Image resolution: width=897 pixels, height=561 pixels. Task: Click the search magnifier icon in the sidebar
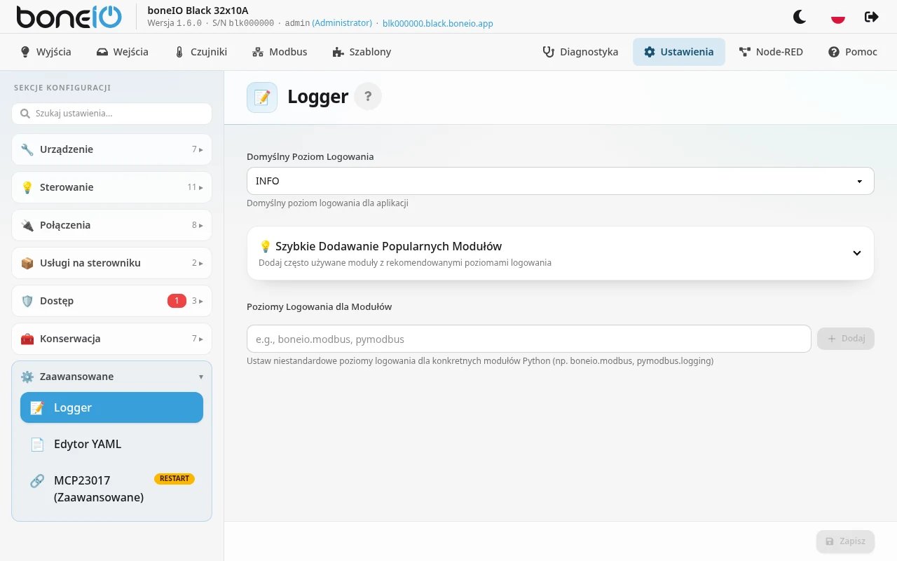pyautogui.click(x=25, y=114)
